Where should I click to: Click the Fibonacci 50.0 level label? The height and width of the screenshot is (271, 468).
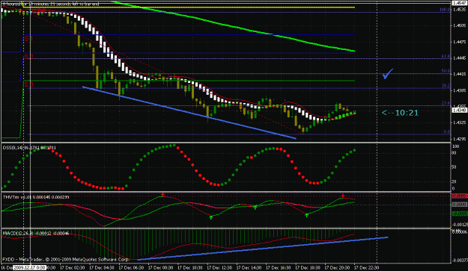[446, 71]
